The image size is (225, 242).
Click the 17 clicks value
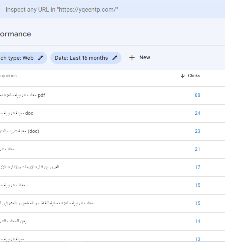tap(197, 167)
